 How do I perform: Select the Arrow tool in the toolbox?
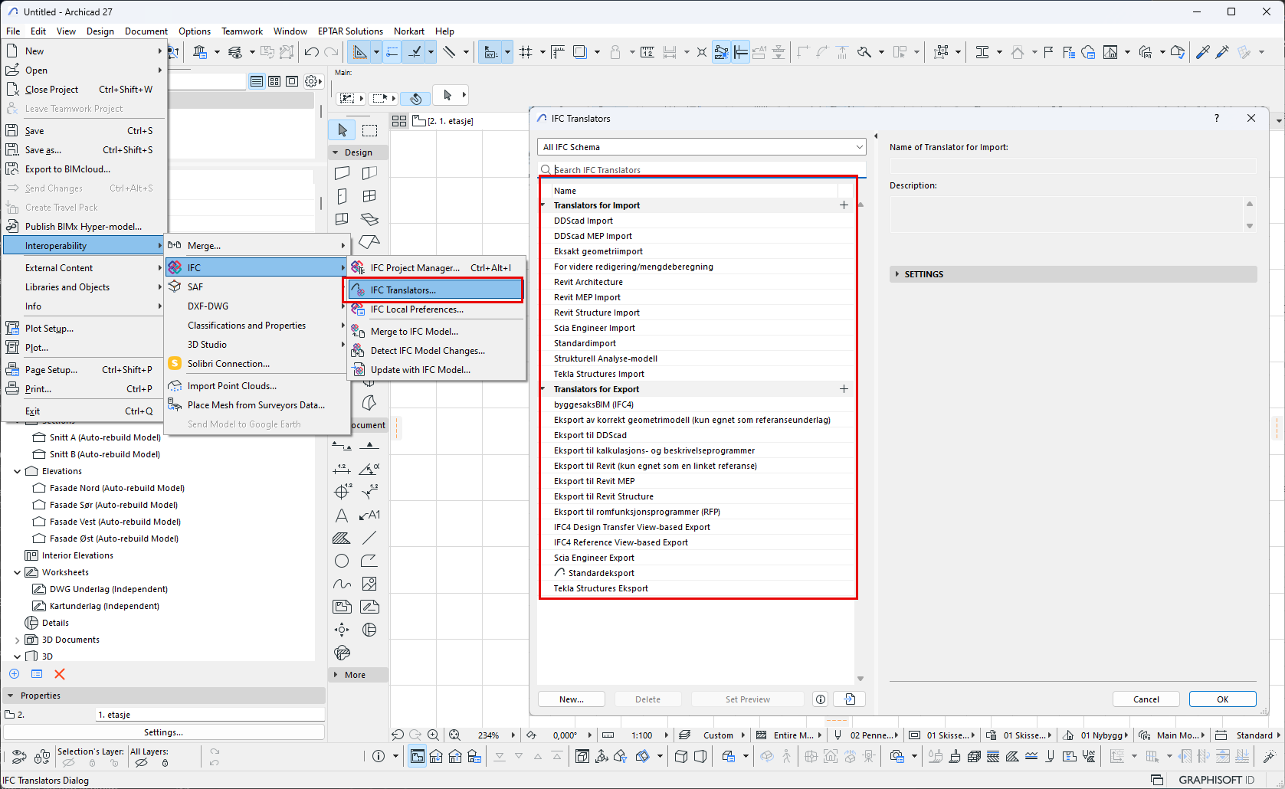point(343,130)
